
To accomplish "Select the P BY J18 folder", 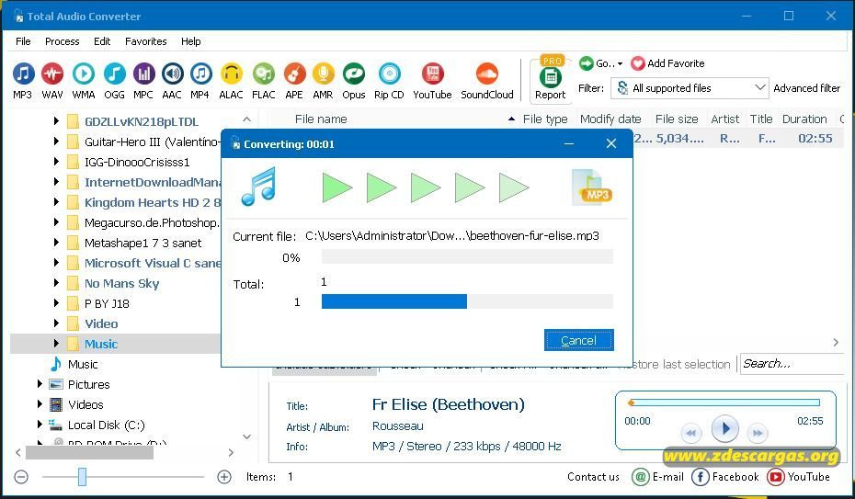I will coord(98,303).
